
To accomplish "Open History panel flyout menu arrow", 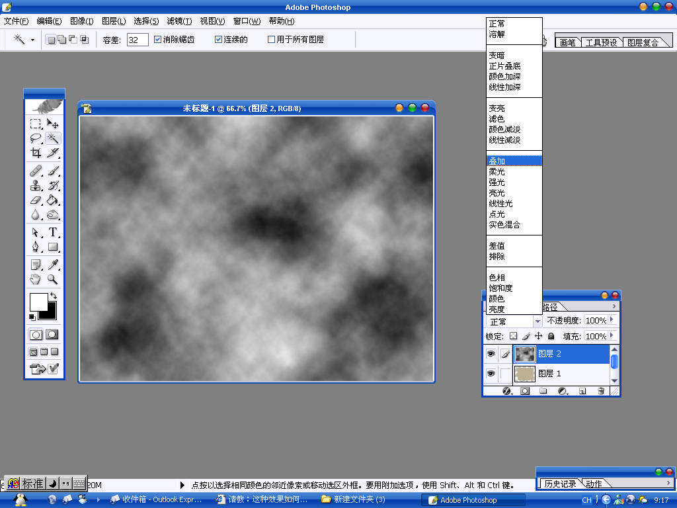I will pyautogui.click(x=668, y=483).
